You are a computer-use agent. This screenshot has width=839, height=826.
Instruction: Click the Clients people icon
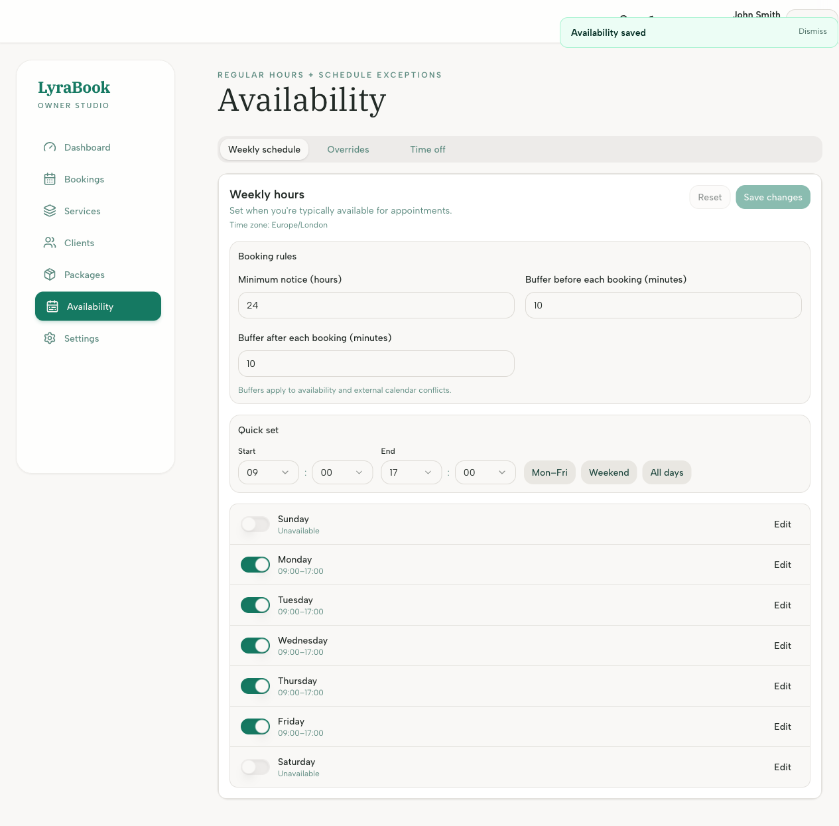50,243
